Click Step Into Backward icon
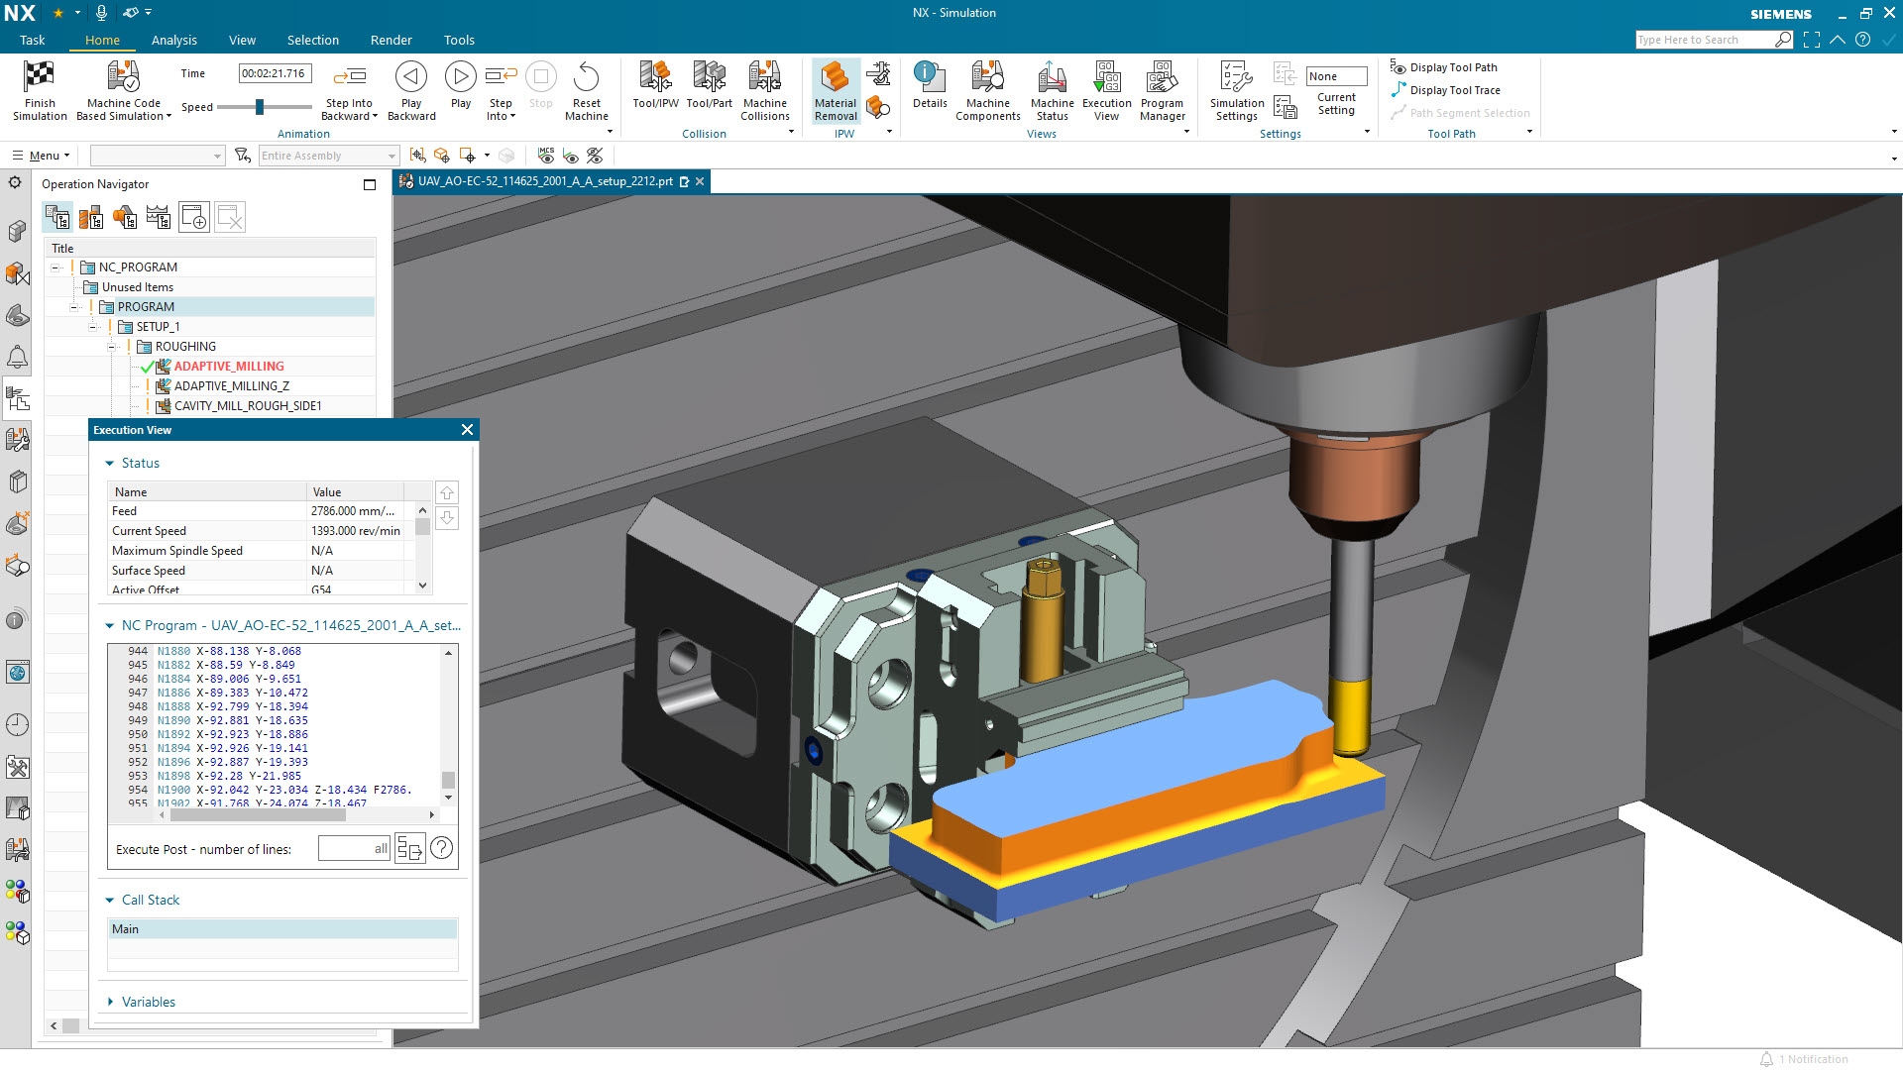 click(350, 76)
